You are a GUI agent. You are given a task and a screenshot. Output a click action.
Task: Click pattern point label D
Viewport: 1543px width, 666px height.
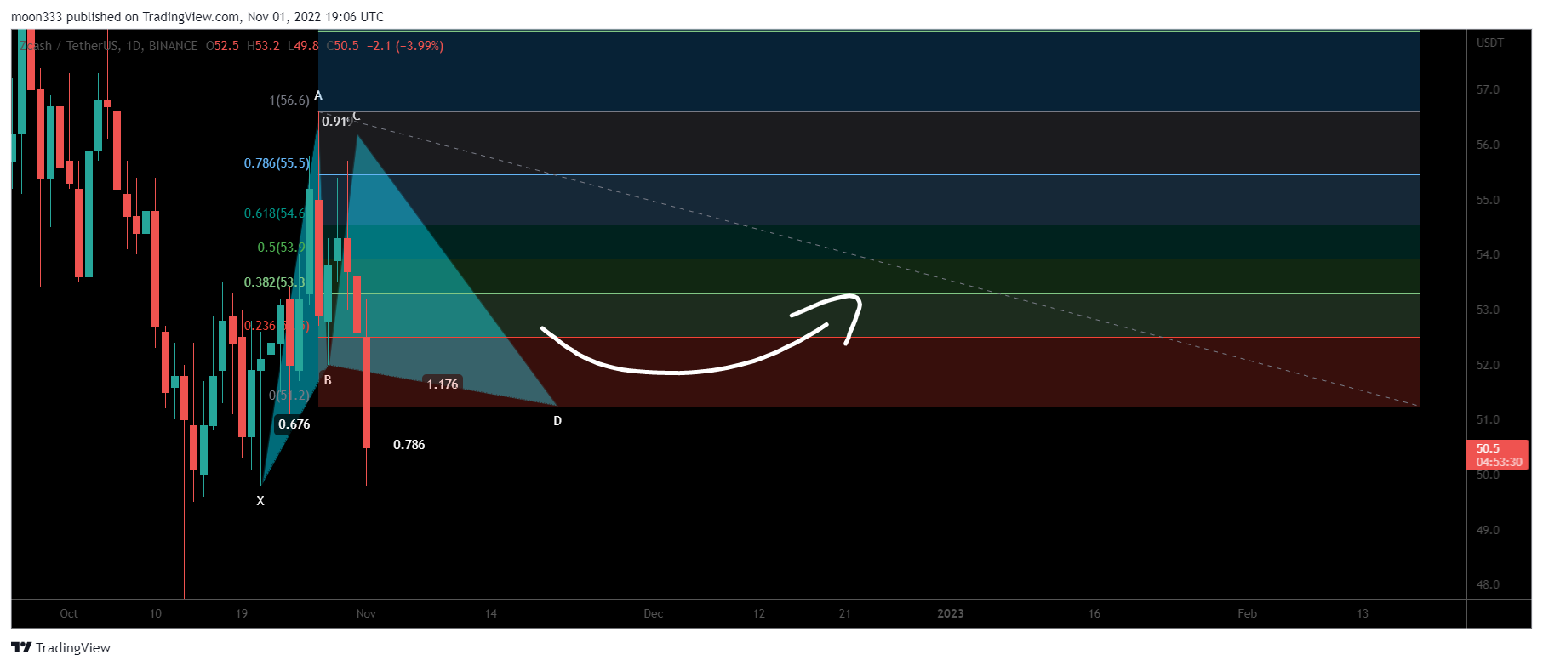pyautogui.click(x=557, y=421)
